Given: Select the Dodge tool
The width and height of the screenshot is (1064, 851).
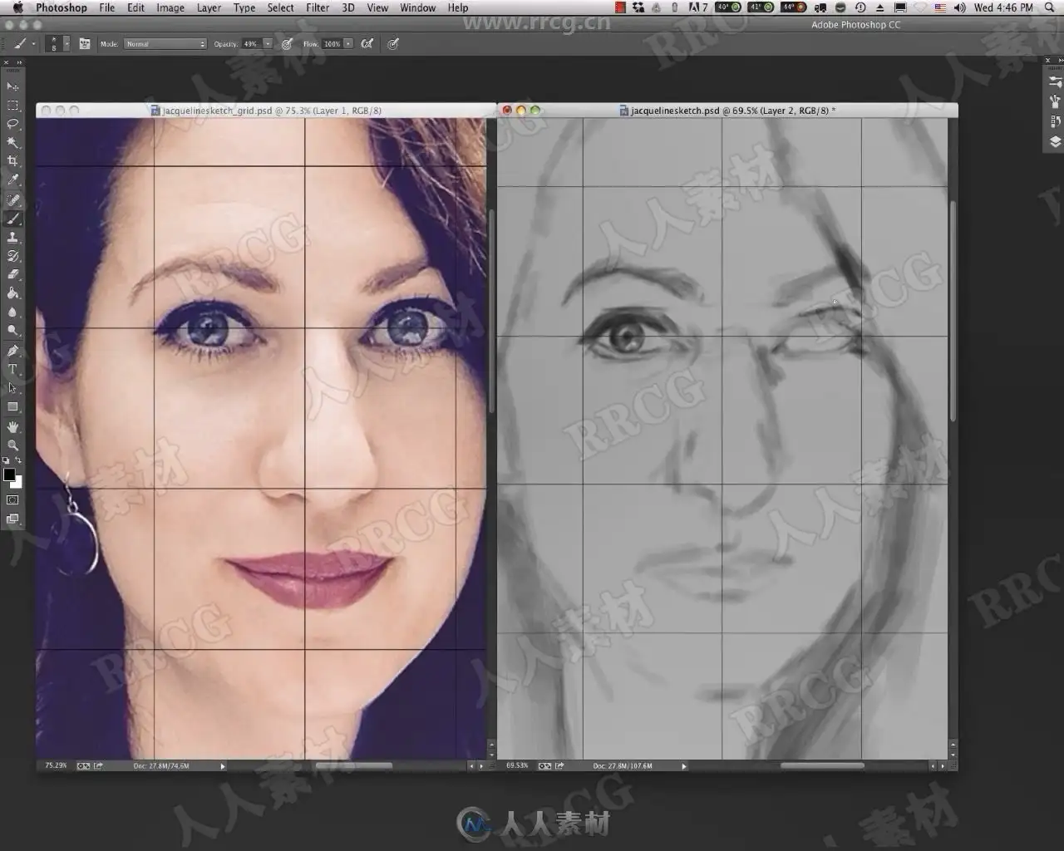Looking at the screenshot, I should [12, 331].
